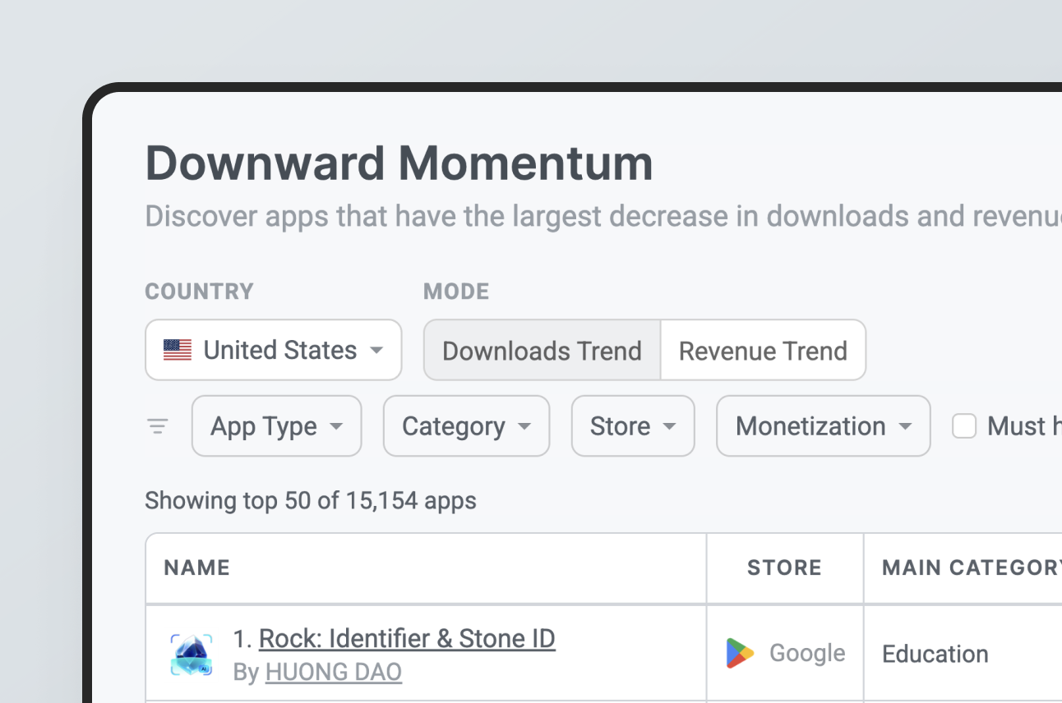
Task: Toggle the 'Must h...' checkbox
Action: [964, 426]
